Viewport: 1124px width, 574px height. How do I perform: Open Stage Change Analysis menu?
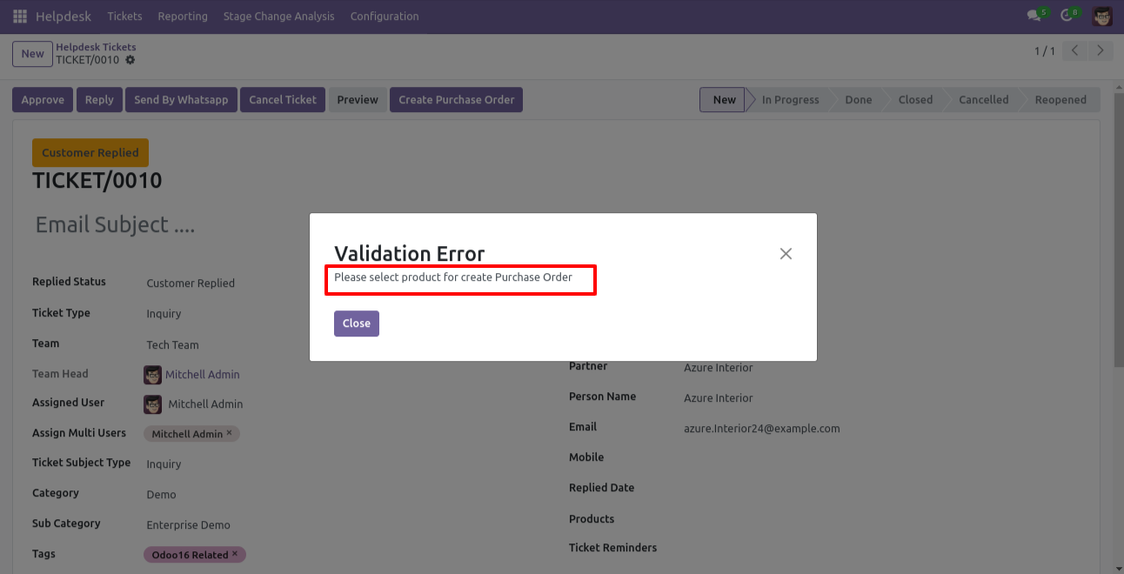coord(278,17)
